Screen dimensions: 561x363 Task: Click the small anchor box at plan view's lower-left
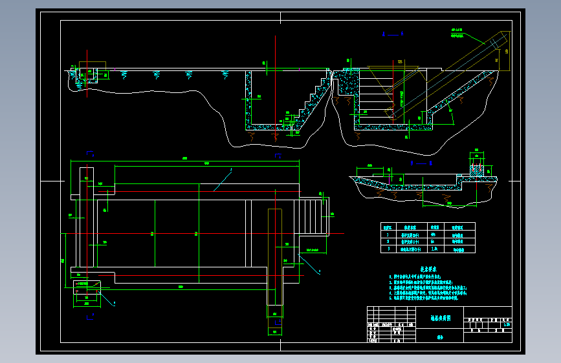(87, 287)
